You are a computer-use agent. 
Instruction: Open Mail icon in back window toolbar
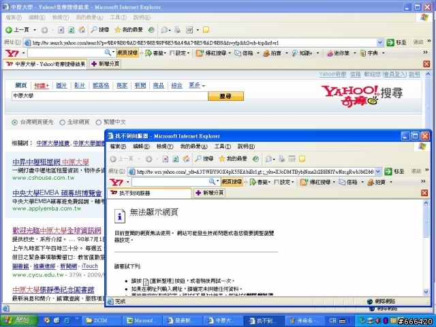(x=165, y=30)
